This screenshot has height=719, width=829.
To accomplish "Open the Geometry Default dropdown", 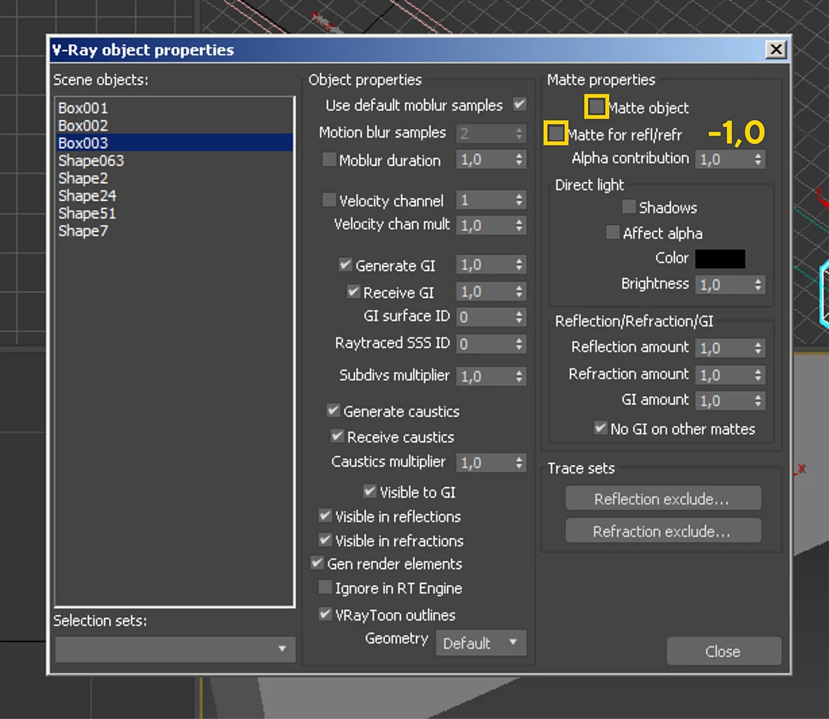I will [x=481, y=643].
